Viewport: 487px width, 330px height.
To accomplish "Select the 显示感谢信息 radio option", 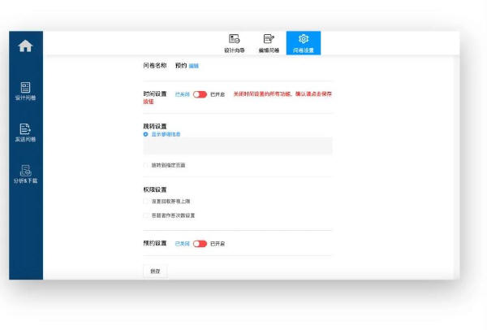I will click(x=145, y=134).
